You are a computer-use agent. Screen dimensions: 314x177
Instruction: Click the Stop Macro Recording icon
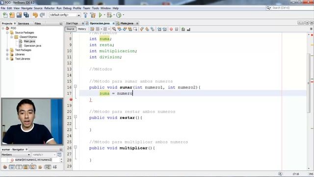click(x=177, y=29)
